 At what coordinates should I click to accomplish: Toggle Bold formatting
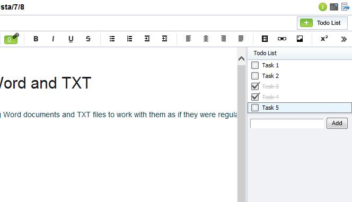[36, 39]
